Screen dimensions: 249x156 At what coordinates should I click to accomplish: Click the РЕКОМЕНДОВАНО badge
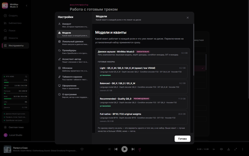tap(141, 99)
